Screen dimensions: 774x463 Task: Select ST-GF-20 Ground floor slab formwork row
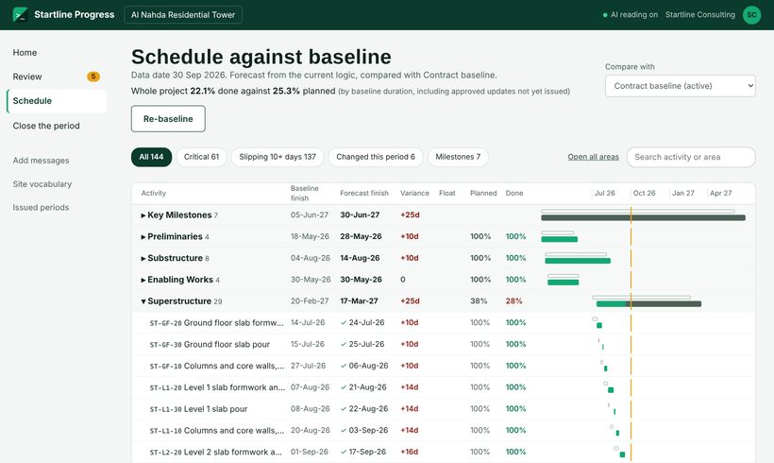(x=444, y=322)
